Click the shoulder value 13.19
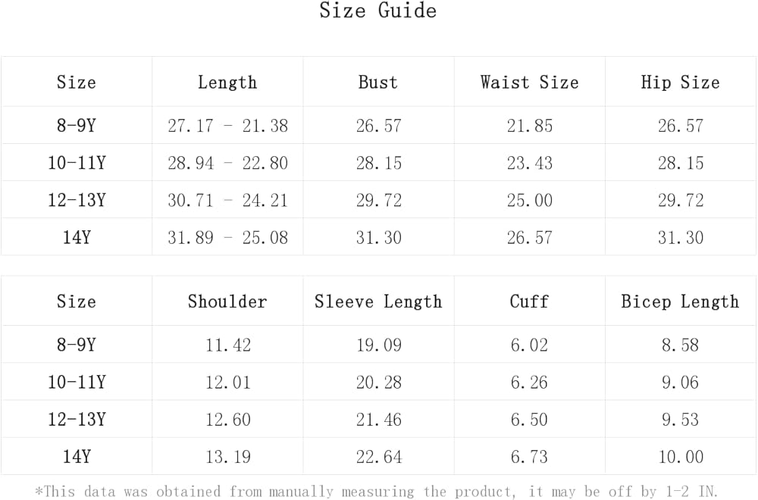The width and height of the screenshot is (758, 500). click(227, 457)
